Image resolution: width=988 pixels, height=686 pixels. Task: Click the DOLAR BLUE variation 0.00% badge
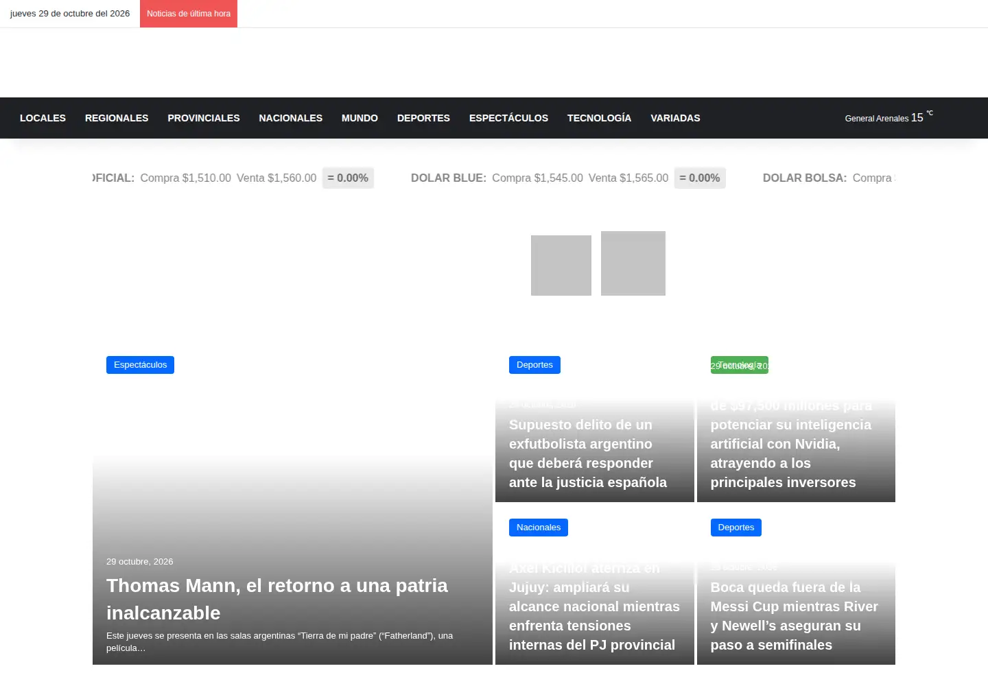[700, 178]
